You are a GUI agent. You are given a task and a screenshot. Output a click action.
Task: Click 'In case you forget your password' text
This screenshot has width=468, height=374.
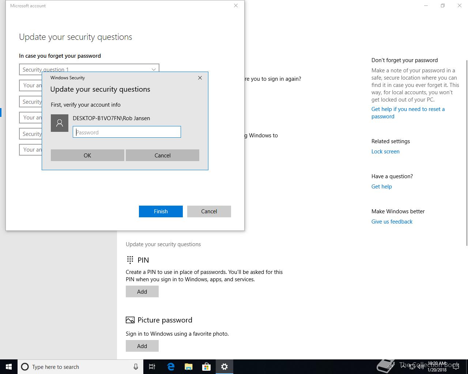(x=60, y=56)
